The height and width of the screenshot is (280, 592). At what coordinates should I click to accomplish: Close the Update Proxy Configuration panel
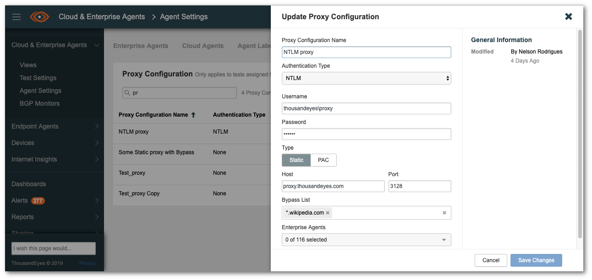click(569, 16)
